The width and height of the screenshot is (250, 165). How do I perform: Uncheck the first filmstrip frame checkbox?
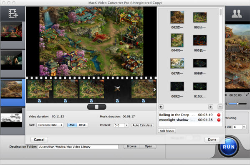39,101
